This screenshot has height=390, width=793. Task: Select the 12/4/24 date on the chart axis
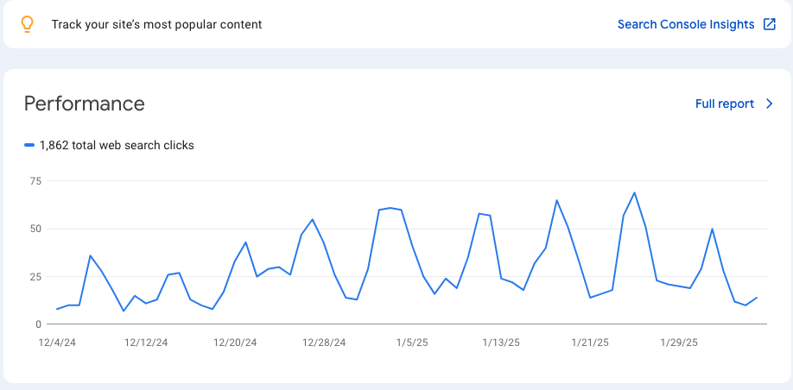[x=57, y=343]
